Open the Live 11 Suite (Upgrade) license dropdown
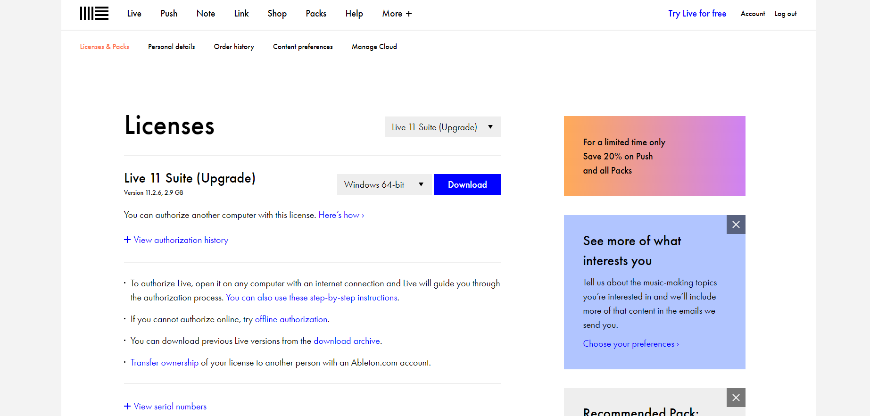Screen dimensions: 870x416 click(443, 127)
